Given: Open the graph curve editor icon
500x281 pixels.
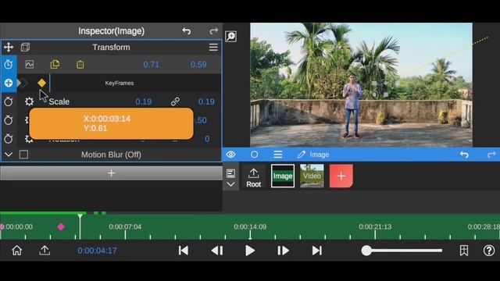Looking at the screenshot, I should pos(30,64).
